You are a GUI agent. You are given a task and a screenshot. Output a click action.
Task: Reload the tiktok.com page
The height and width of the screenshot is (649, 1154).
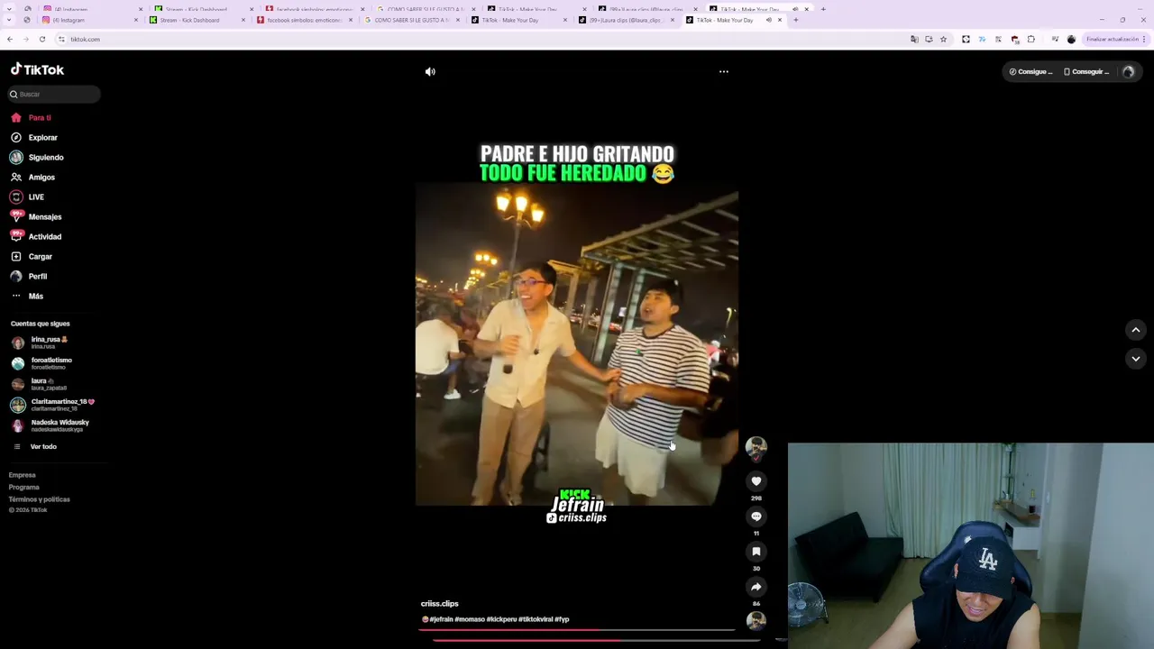[41, 39]
